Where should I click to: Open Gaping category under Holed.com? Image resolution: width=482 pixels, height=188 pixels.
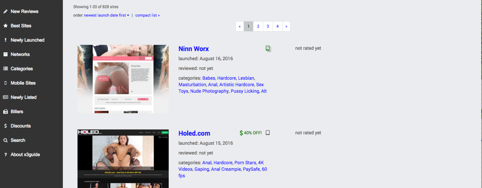click(202, 169)
